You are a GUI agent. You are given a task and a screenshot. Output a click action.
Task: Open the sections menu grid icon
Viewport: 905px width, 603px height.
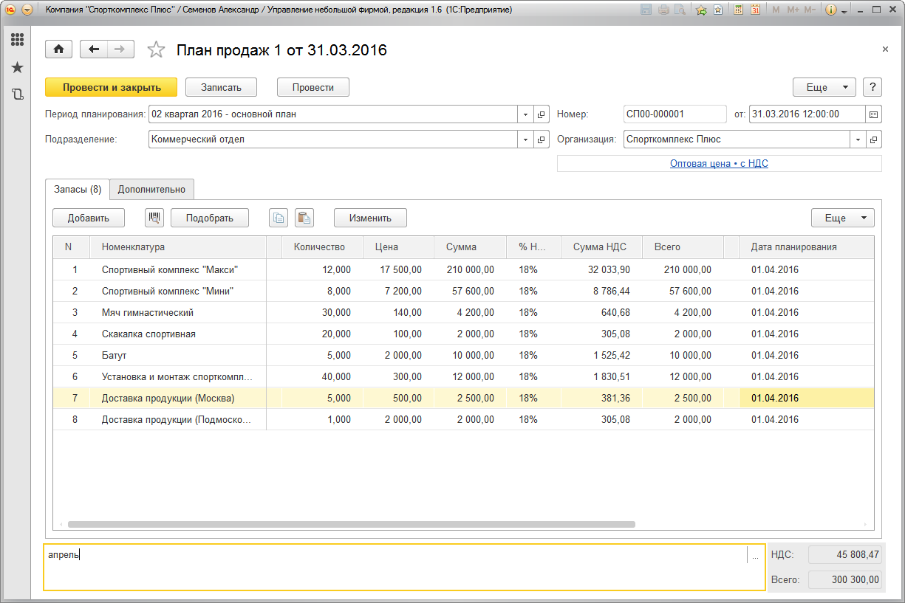click(x=17, y=40)
